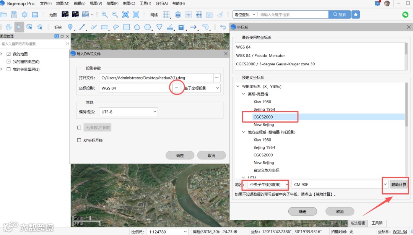Click the save floppy disk icon
413x235 pixels.
pyautogui.click(x=14, y=15)
